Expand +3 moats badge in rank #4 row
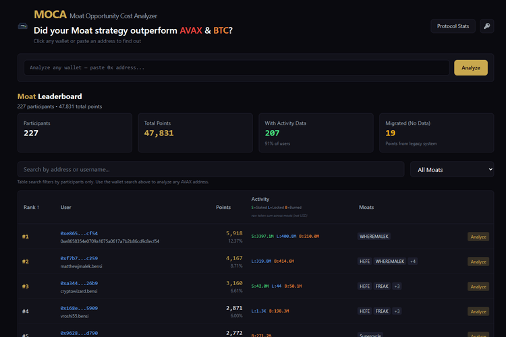The image size is (506, 337). (397, 311)
